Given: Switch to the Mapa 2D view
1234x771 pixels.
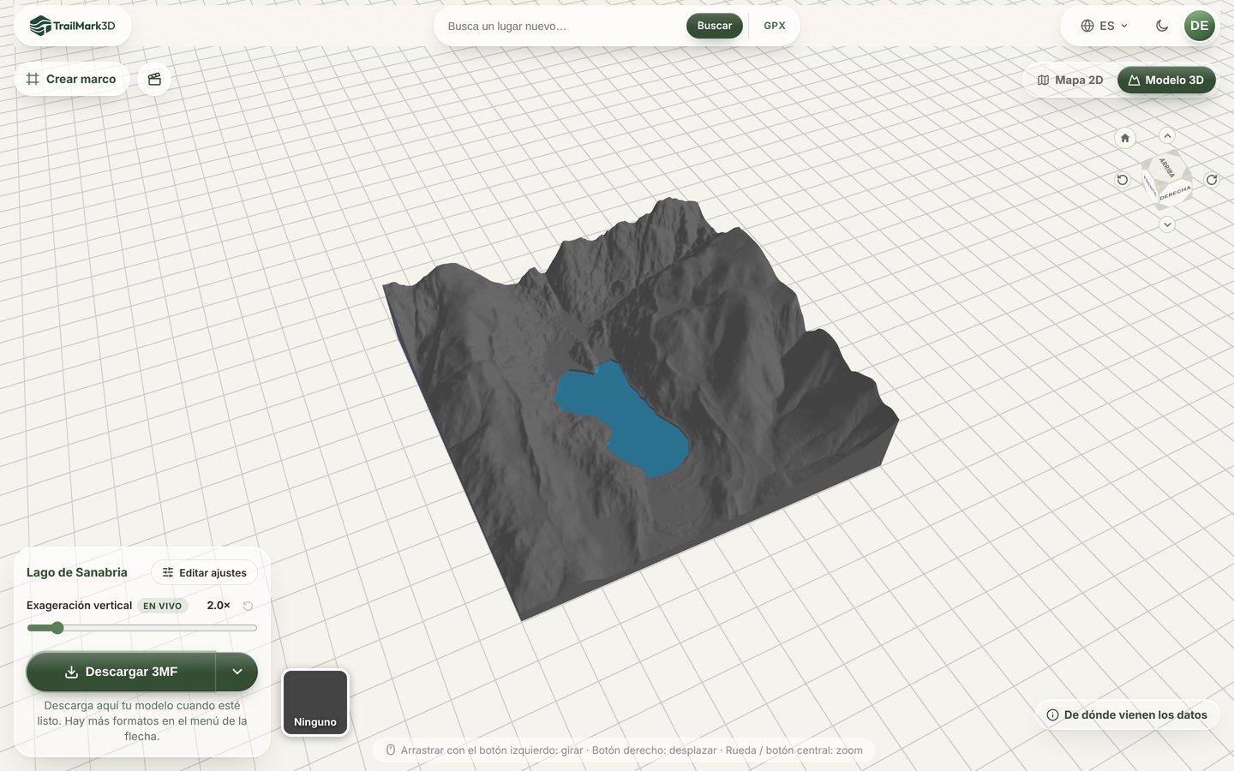Looking at the screenshot, I should pyautogui.click(x=1070, y=80).
